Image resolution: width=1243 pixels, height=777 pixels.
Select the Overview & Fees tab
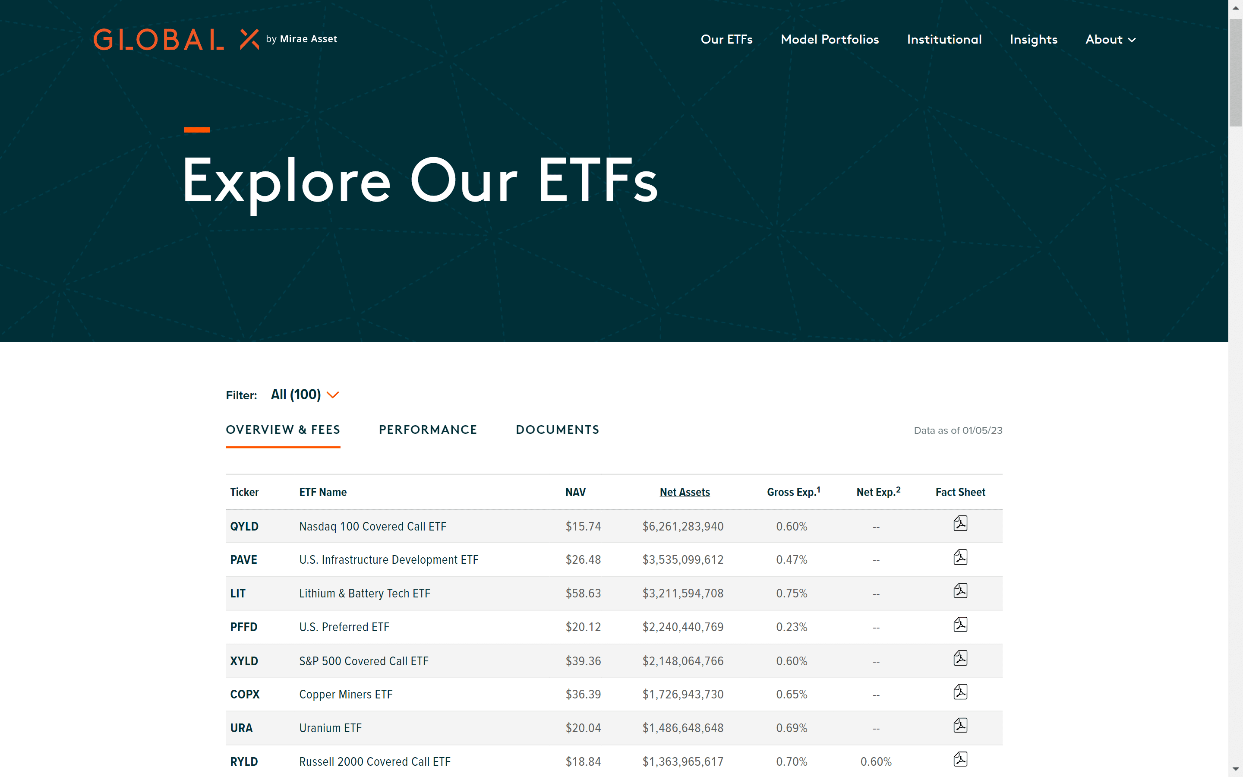tap(283, 430)
